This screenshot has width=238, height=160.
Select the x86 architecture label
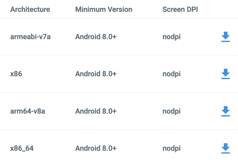pos(16,74)
